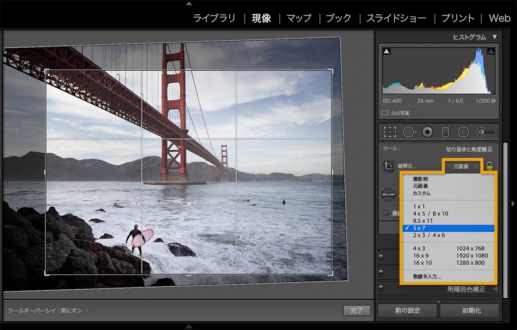Viewport: 517px width, 330px height.
Task: Select the Red Eye Correction tool
Action: point(427,132)
